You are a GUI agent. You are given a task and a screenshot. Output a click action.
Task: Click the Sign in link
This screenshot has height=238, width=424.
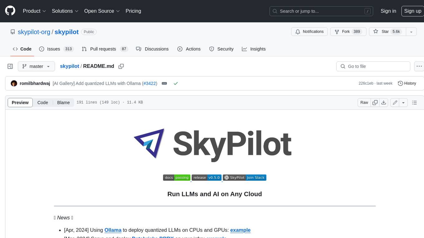click(x=388, y=11)
